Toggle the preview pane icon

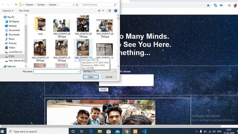[109, 11]
